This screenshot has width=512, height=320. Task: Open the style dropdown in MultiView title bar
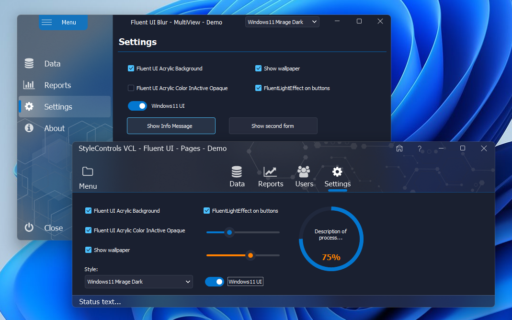click(x=282, y=22)
